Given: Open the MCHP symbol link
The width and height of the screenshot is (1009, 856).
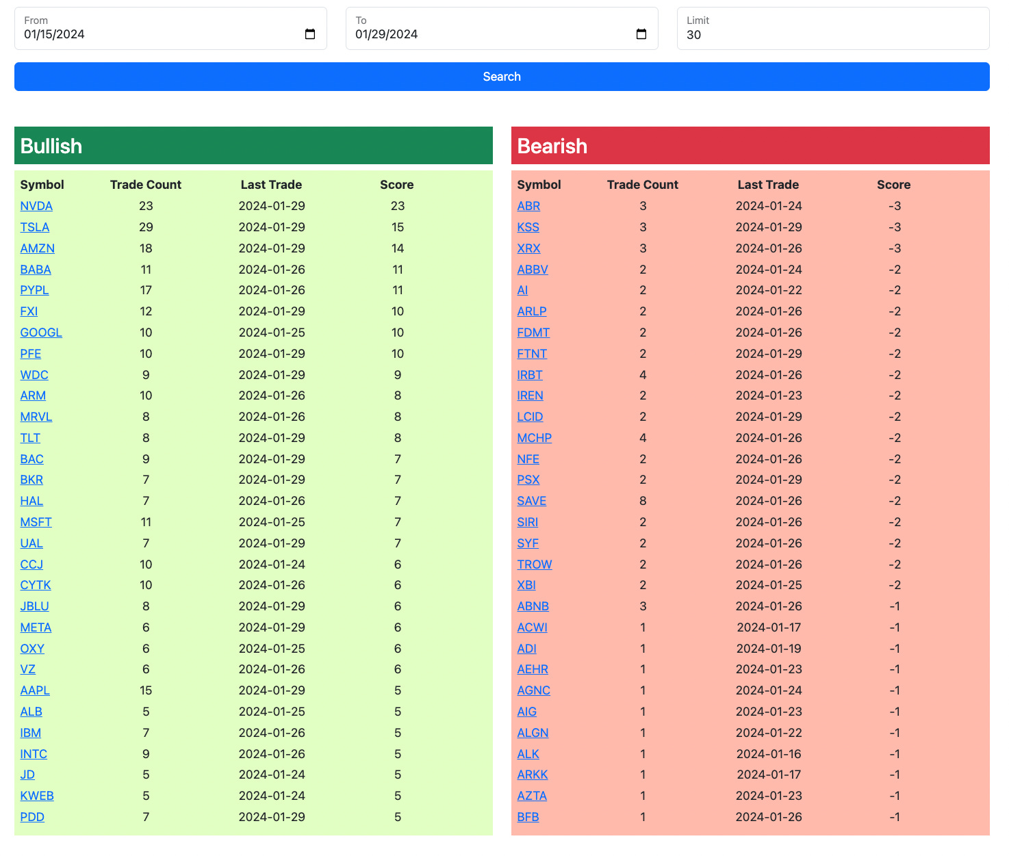Looking at the screenshot, I should click(535, 438).
